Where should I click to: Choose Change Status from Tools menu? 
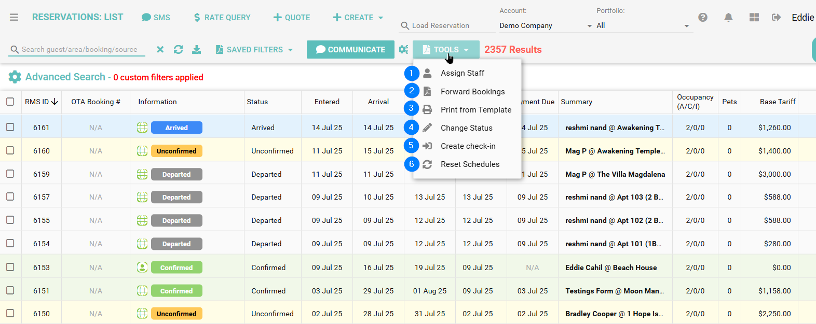466,128
